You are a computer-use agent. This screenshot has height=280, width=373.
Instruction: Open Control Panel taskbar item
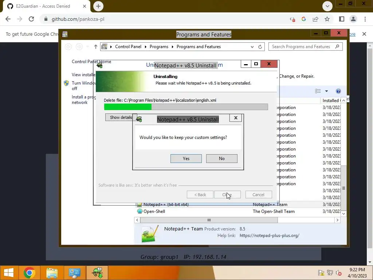pyautogui.click(x=74, y=273)
